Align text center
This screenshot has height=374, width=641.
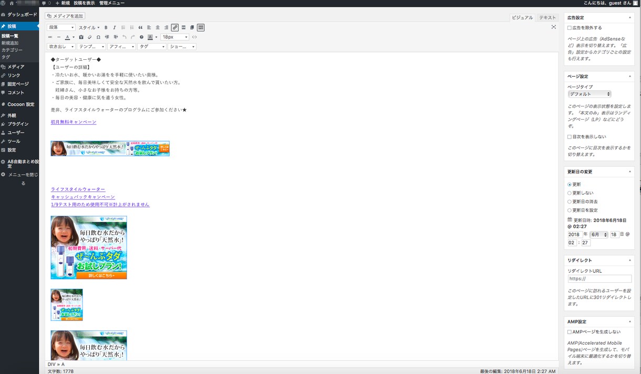pos(158,27)
